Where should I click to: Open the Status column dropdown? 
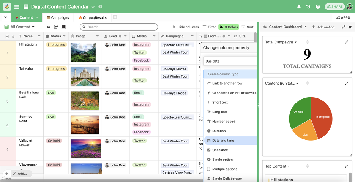pos(64,36)
